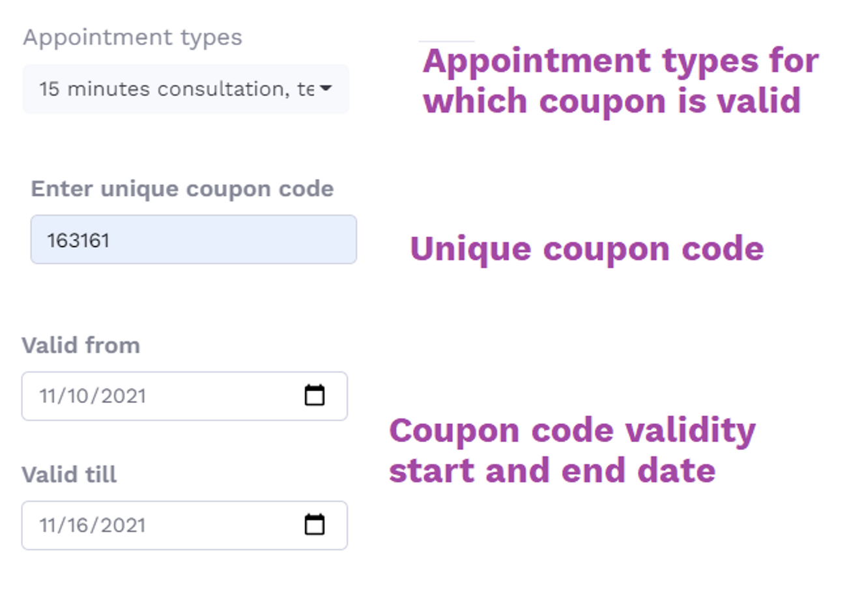This screenshot has width=847, height=601.
Task: Focus the unique coupon code field containing 163161
Action: tap(194, 240)
